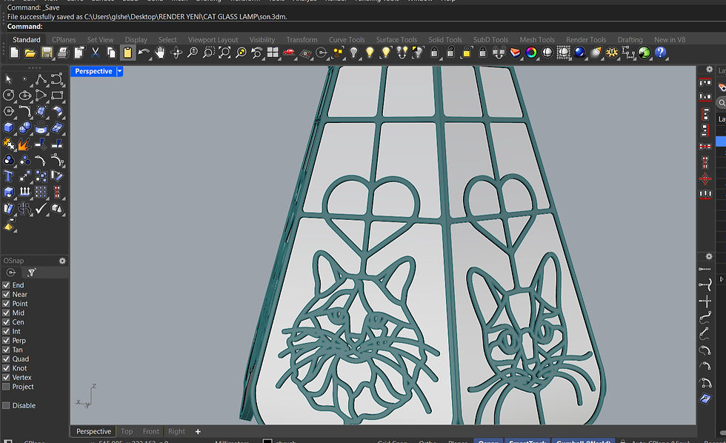Open the Perspective viewport dropdown arrow
The width and height of the screenshot is (726, 443).
click(x=119, y=71)
